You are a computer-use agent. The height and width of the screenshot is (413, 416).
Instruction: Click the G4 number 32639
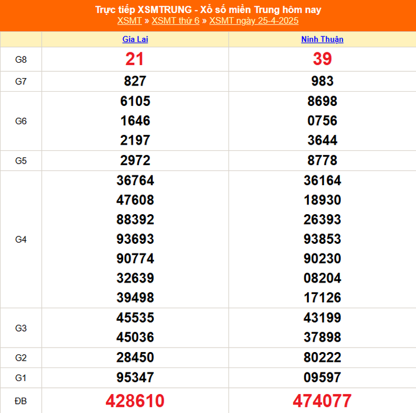(x=135, y=278)
